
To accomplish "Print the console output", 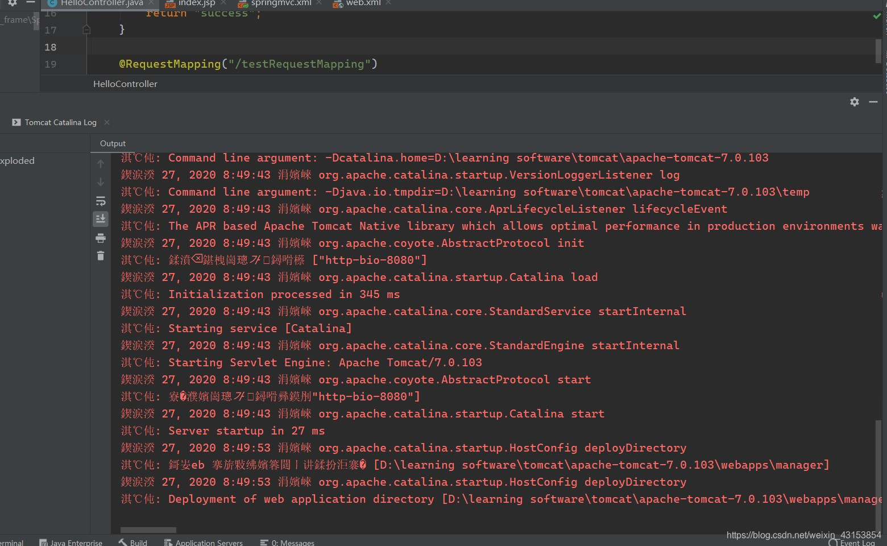I will coord(101,238).
